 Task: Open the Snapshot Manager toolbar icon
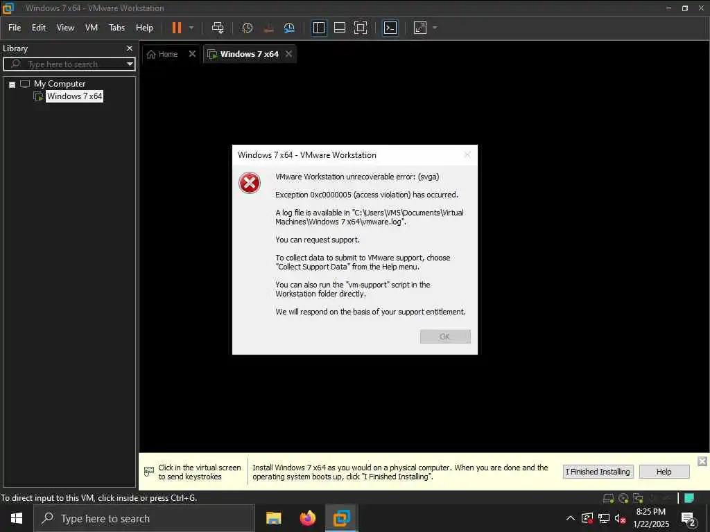pos(289,28)
